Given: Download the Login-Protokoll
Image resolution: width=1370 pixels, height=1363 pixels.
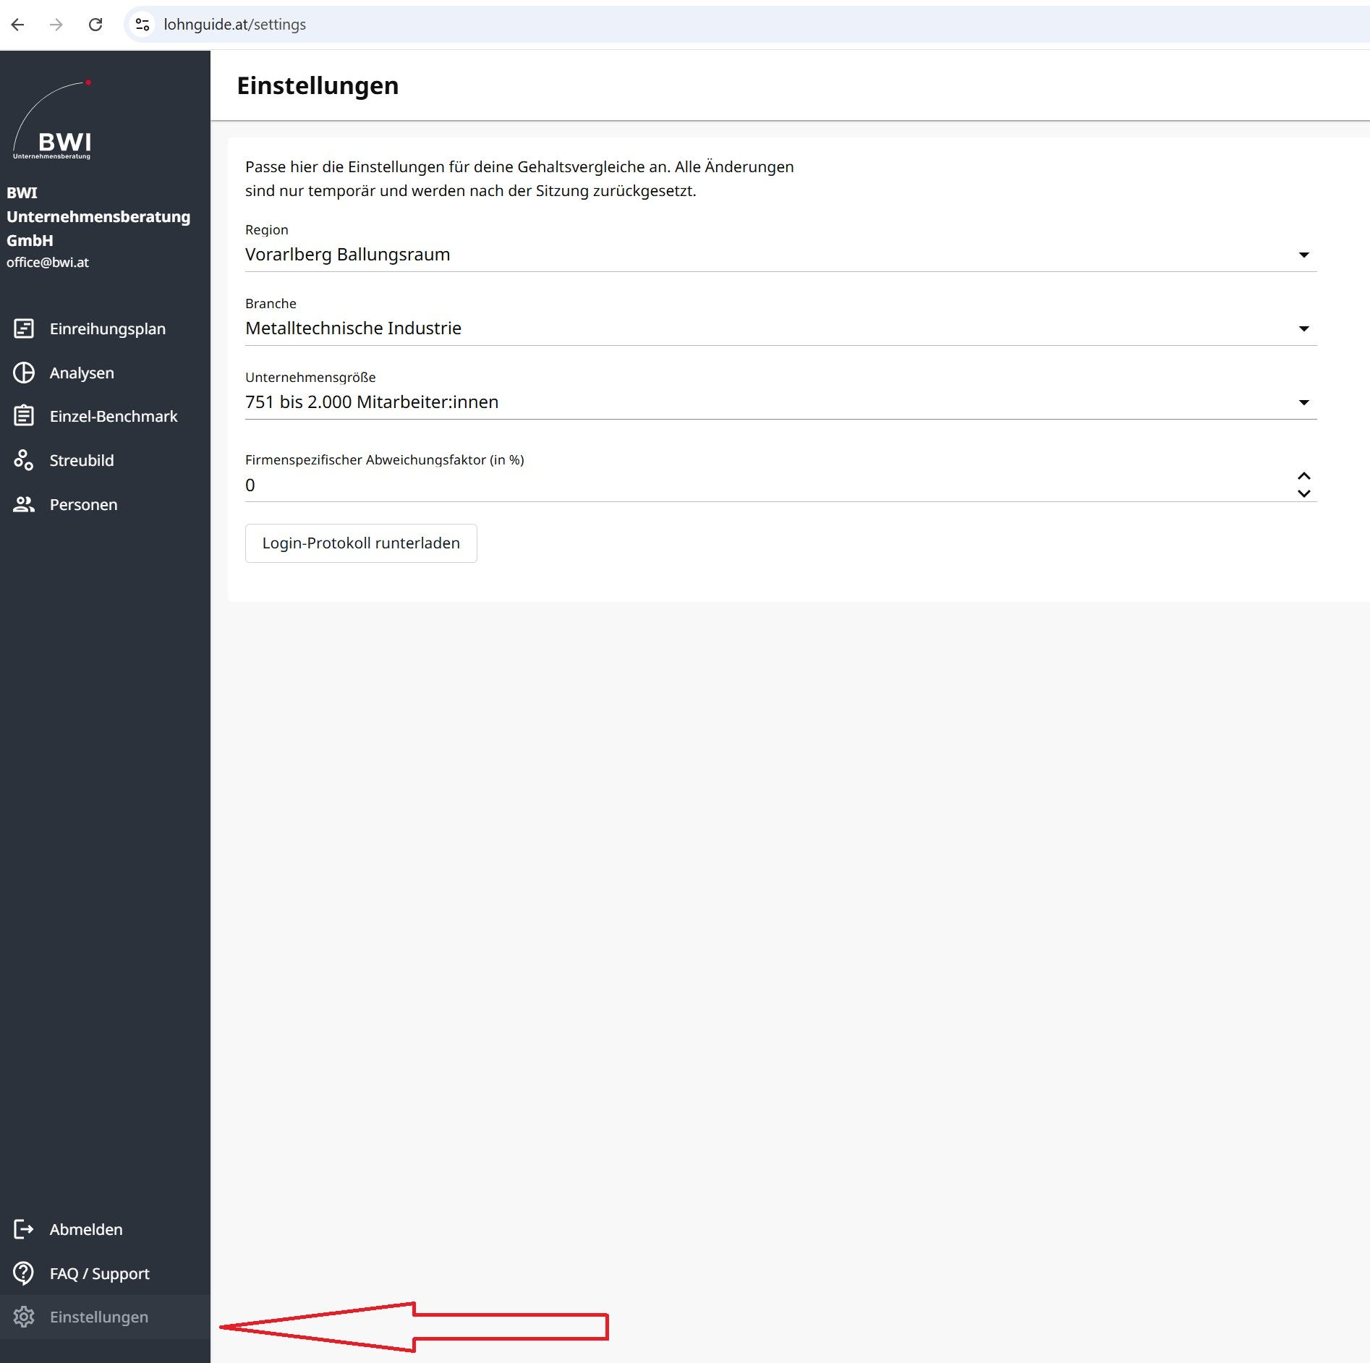Looking at the screenshot, I should pos(361,543).
